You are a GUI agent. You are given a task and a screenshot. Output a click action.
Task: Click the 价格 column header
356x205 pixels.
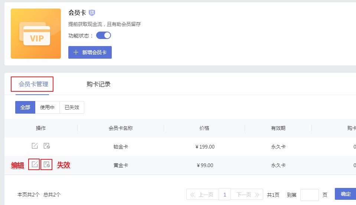click(x=204, y=128)
